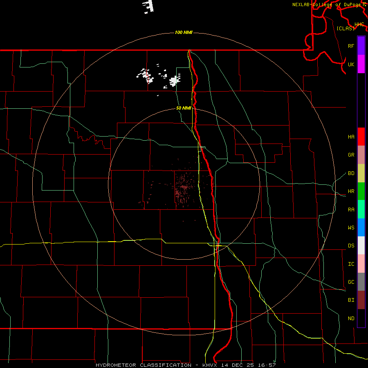Click the BI dark red legend swatch

[x=361, y=300]
